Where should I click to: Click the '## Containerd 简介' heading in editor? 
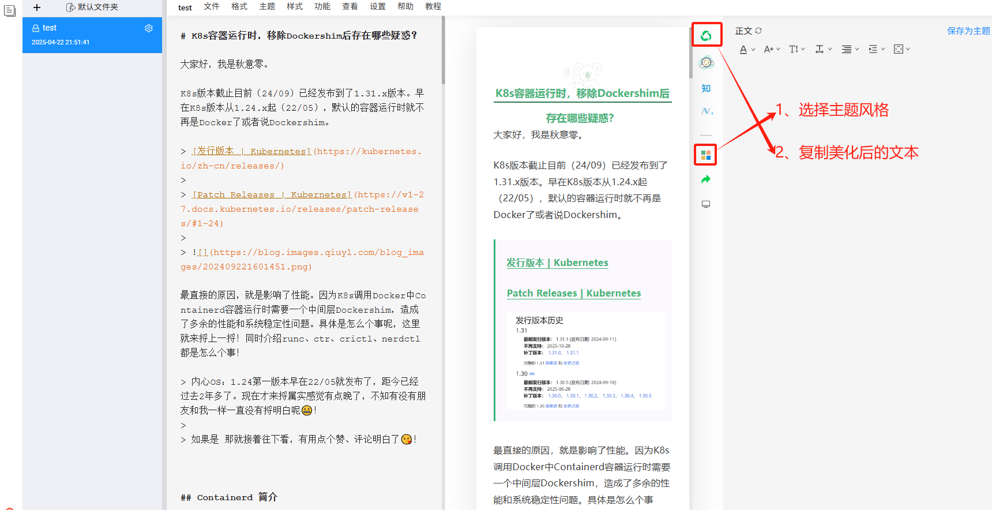(229, 497)
